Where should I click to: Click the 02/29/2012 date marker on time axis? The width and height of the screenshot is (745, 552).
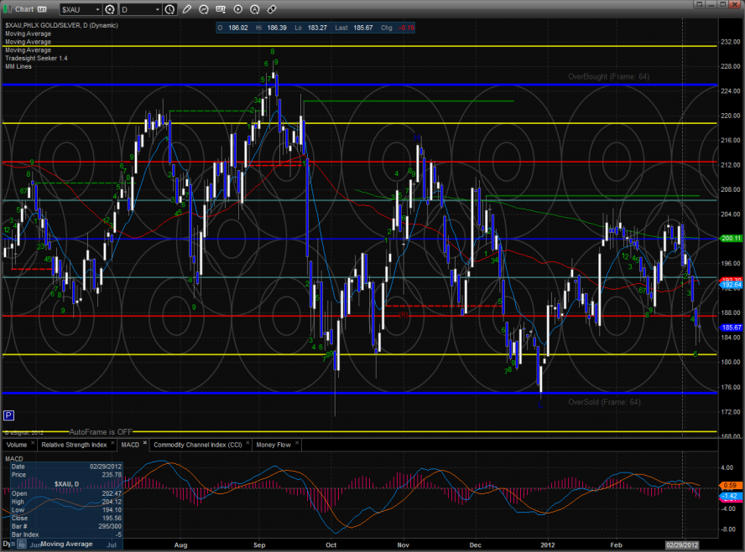[681, 544]
